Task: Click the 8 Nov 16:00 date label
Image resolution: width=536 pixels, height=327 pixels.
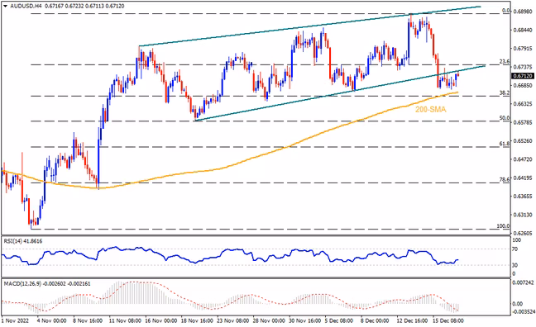Action: [88, 321]
